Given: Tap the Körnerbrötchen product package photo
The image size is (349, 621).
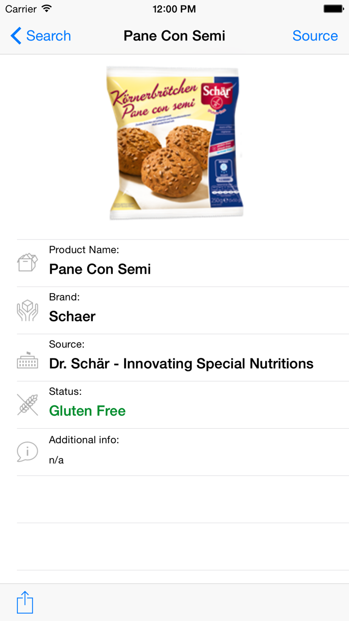Looking at the screenshot, I should click(175, 143).
